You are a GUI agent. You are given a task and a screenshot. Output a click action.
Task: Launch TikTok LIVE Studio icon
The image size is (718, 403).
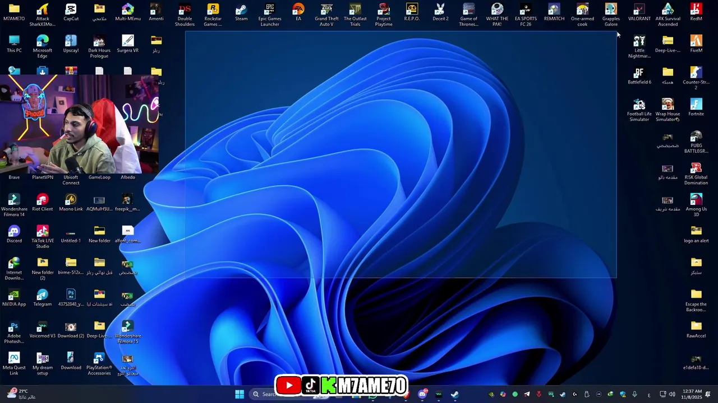pos(42,237)
